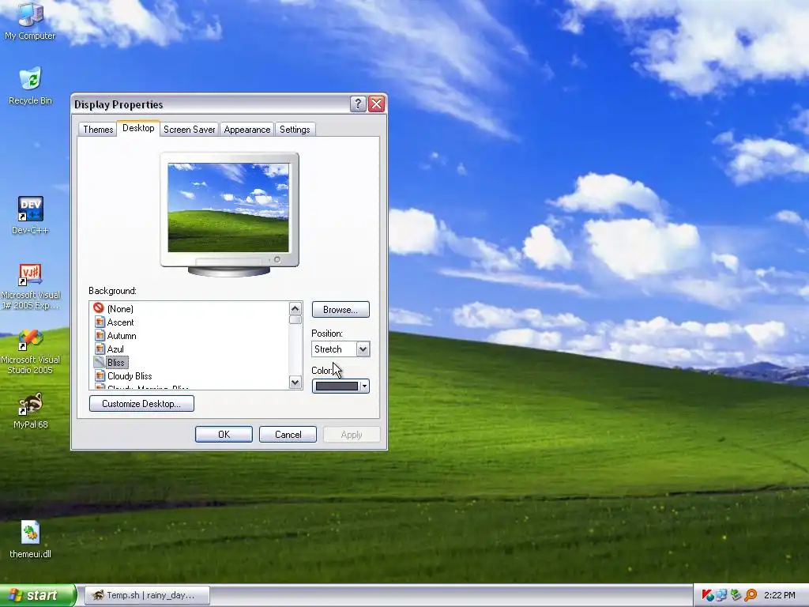The height and width of the screenshot is (607, 809).
Task: Select 'Cloudy Bliss' text in background list
Action: coord(130,375)
